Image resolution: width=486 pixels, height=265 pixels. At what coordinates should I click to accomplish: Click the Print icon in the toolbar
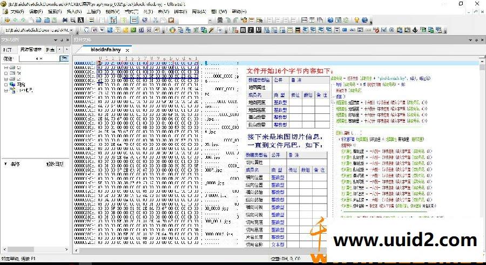(65, 20)
